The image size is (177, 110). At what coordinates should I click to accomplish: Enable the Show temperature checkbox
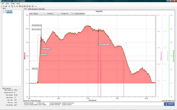pyautogui.click(x=50, y=103)
